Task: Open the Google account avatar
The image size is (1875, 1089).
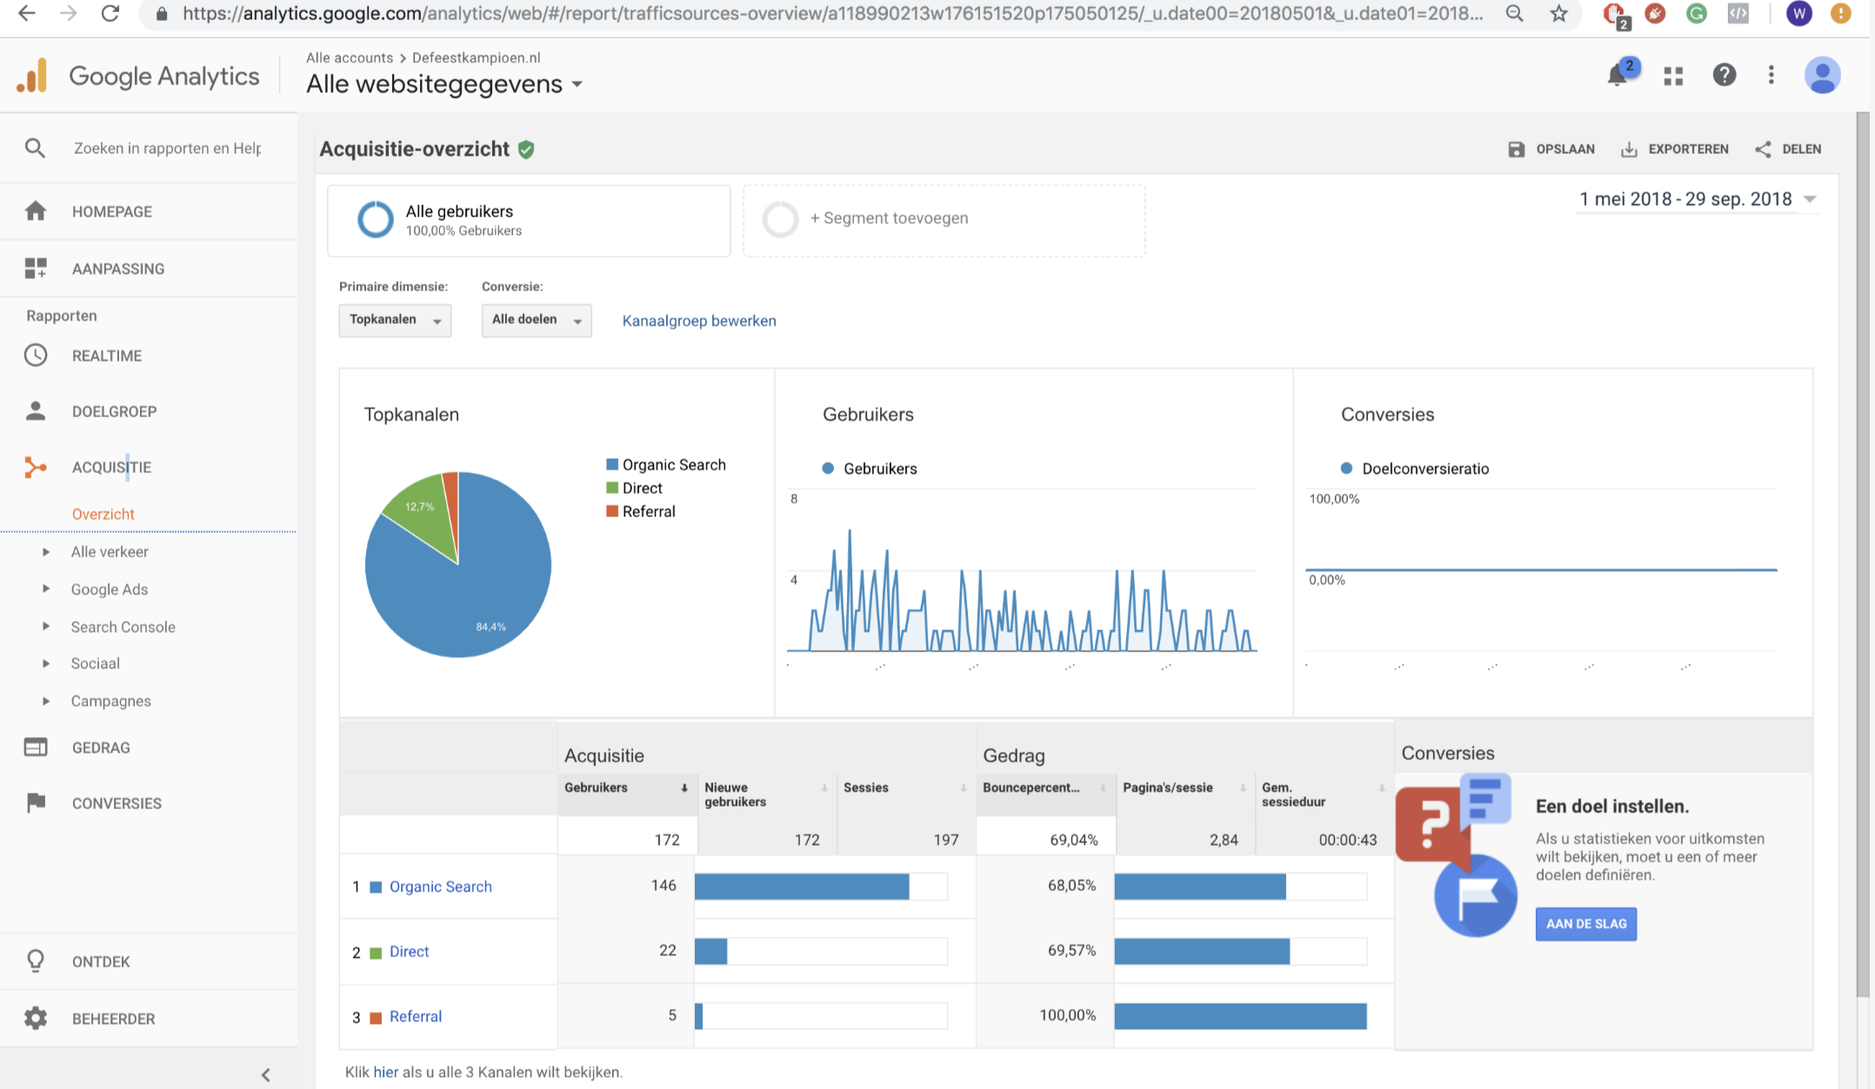Action: click(1822, 75)
